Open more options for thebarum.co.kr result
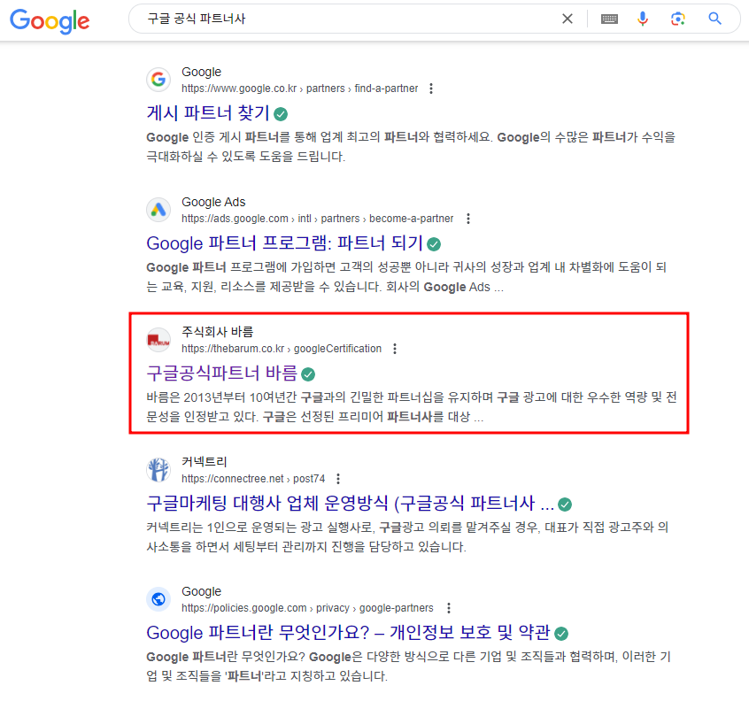Screen dimensions: 749x701 (395, 349)
